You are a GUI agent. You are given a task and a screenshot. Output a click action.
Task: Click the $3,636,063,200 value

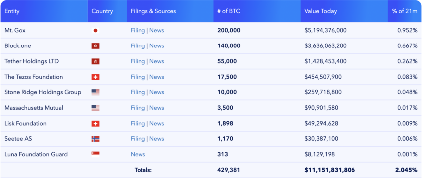pyautogui.click(x=325, y=46)
